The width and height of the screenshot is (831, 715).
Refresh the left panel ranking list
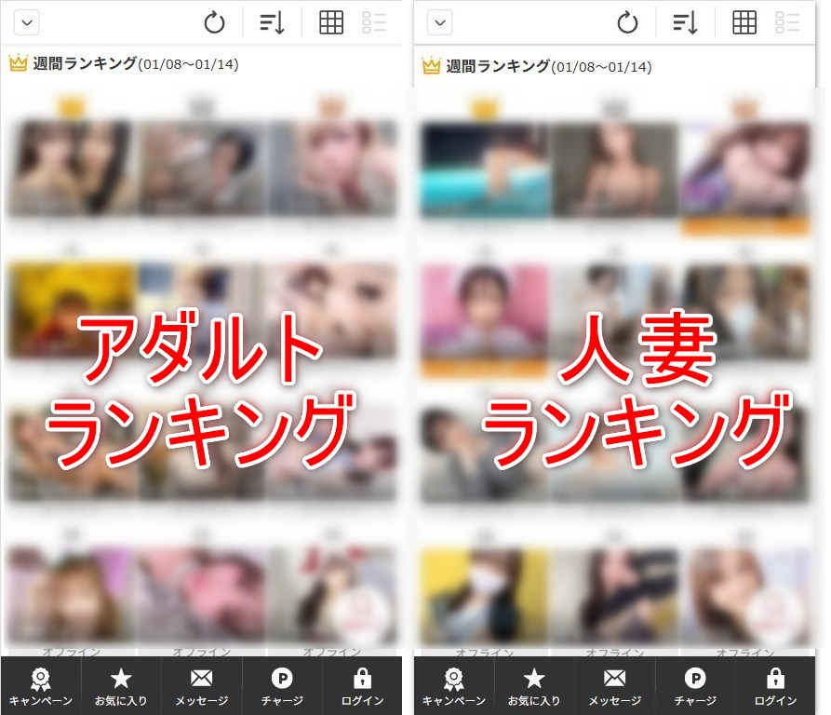tap(214, 22)
